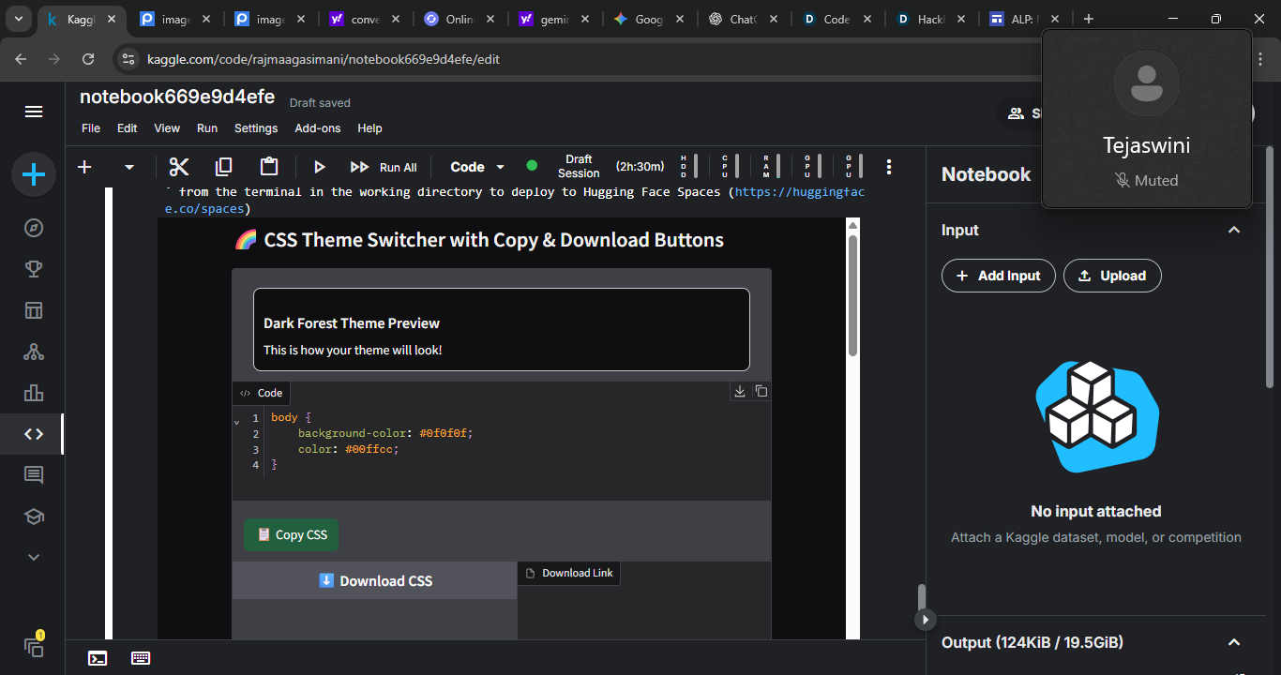The height and width of the screenshot is (675, 1281).
Task: Open the Add-ons menu
Action: tap(318, 128)
